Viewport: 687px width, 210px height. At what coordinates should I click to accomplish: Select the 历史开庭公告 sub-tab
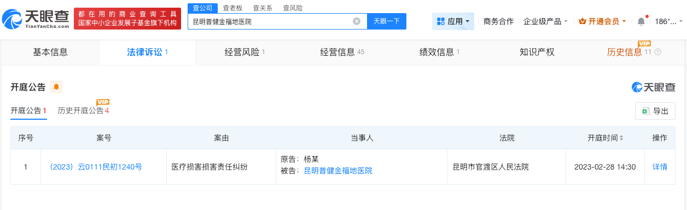click(x=84, y=110)
